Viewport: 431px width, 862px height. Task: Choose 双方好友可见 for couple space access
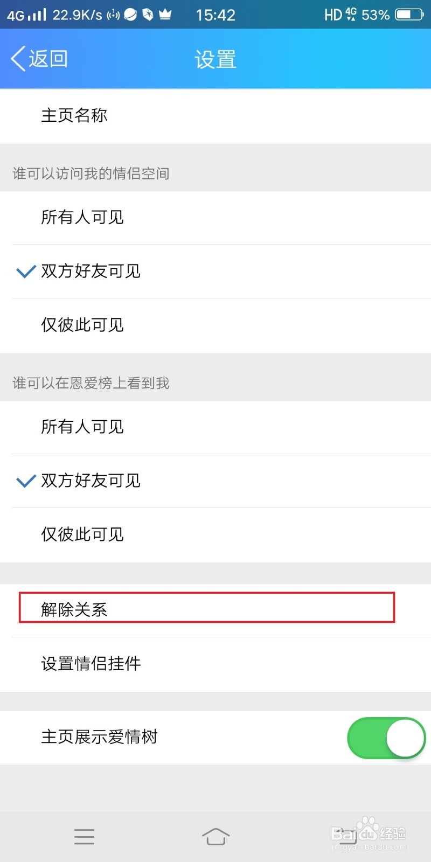[x=215, y=272]
